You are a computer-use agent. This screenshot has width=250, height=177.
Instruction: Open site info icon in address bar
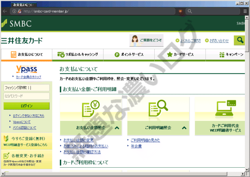pos(14,11)
